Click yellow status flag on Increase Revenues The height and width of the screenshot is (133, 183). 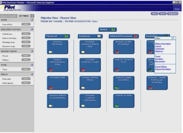click(x=50, y=52)
